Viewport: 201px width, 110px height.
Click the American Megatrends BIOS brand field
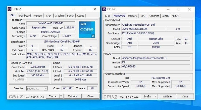[x=156, y=58]
